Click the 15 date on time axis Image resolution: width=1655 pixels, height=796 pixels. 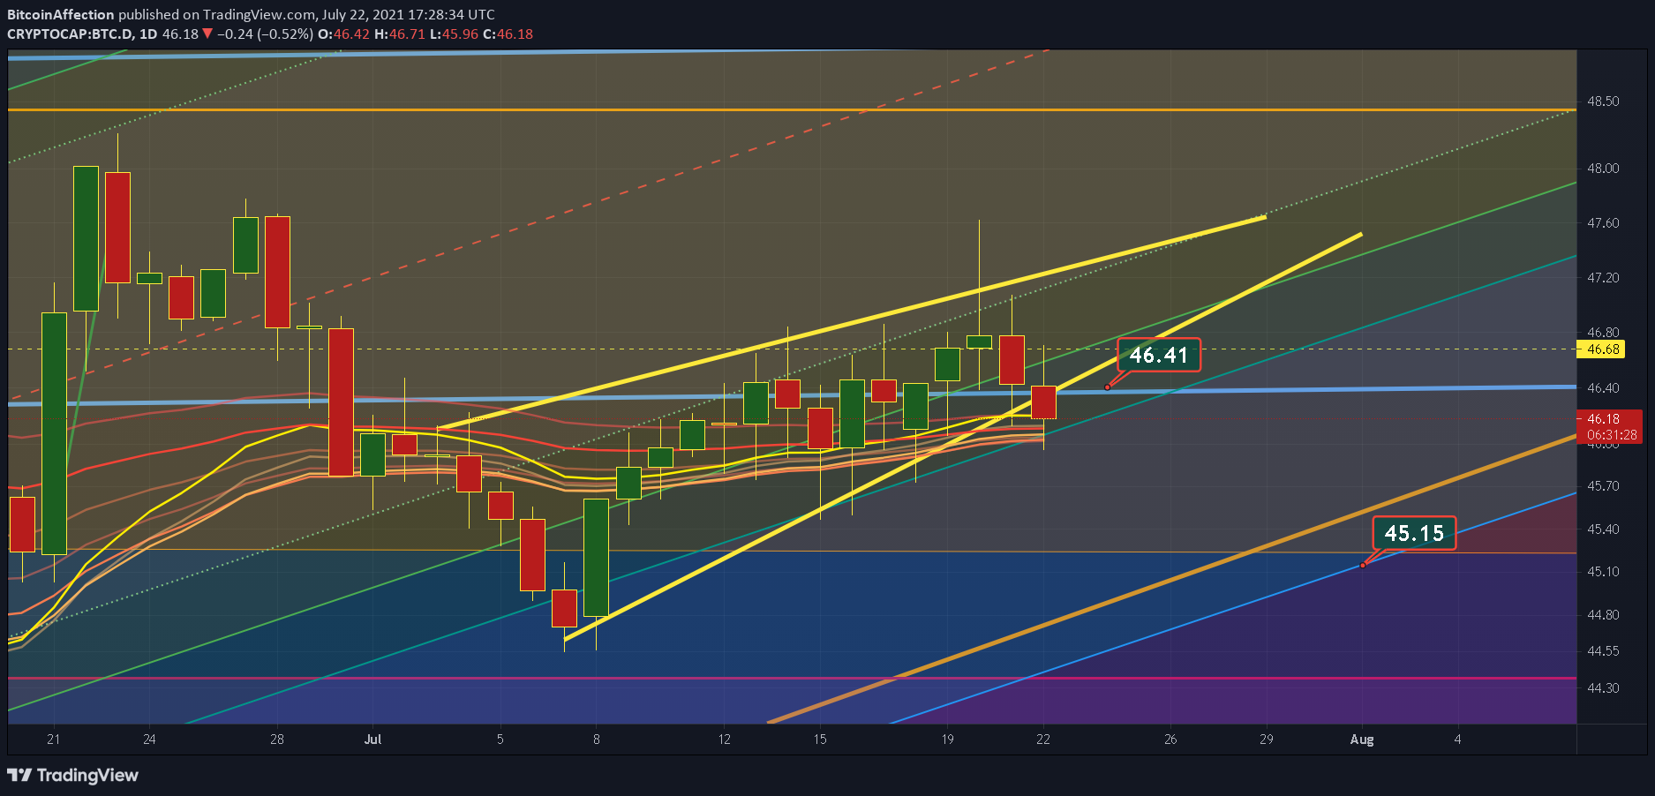click(820, 740)
